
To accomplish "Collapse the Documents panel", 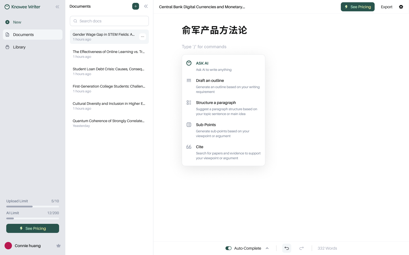I will point(146,6).
